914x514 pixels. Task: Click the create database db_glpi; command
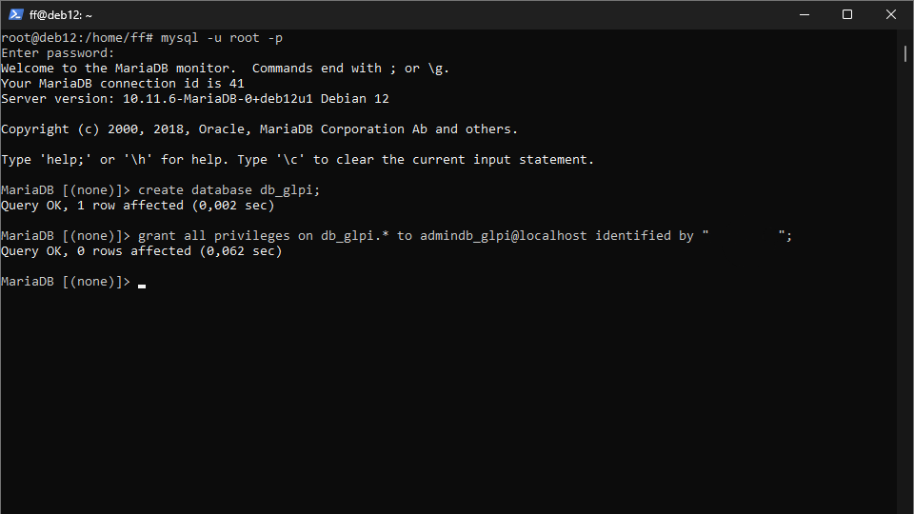click(x=229, y=190)
